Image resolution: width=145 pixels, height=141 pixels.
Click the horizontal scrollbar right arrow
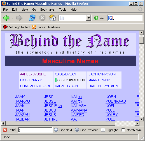[x=137, y=124]
